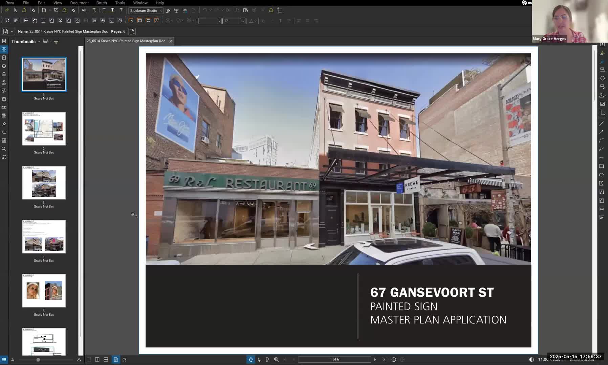Select the Pan hand tool
This screenshot has width=608, height=365.
click(251, 360)
